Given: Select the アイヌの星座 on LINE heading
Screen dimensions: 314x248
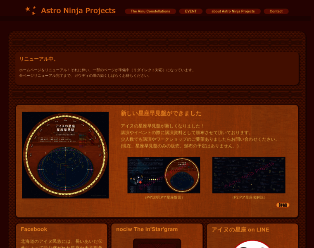Looking at the screenshot, I should (x=240, y=229).
